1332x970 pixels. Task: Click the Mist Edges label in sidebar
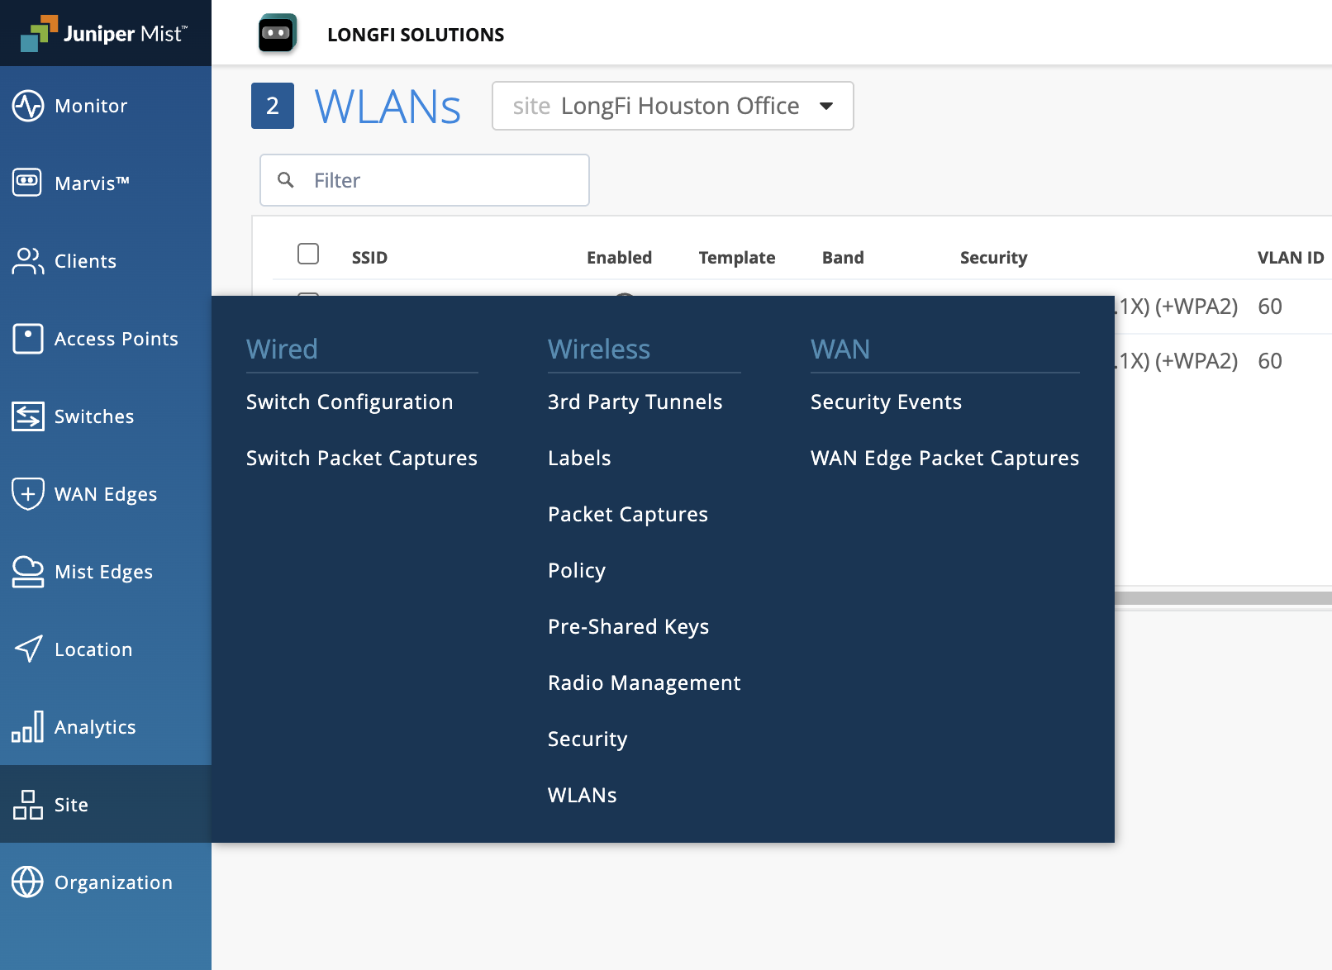(104, 572)
